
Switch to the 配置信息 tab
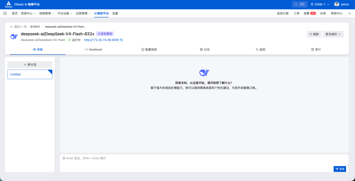click(149, 50)
